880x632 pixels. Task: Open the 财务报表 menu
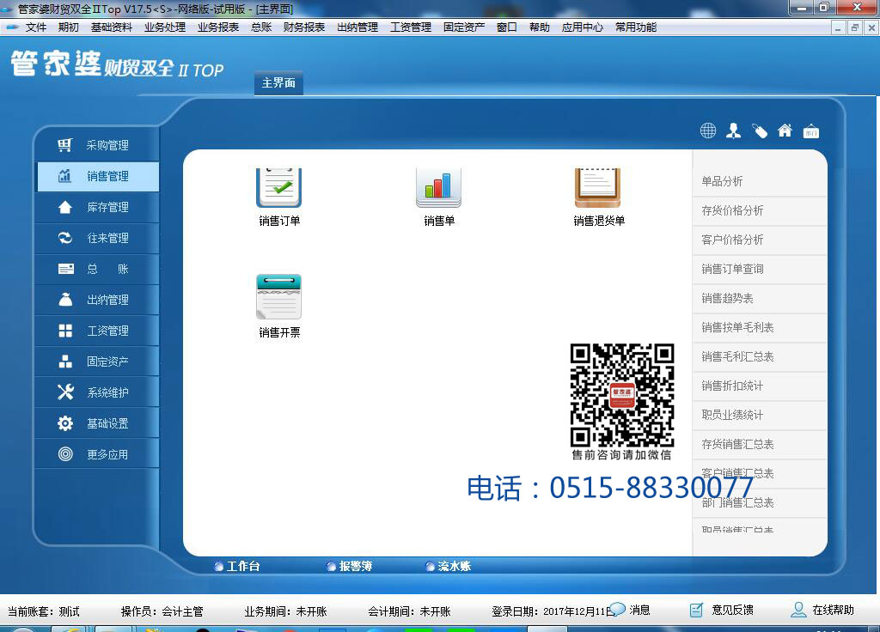303,27
